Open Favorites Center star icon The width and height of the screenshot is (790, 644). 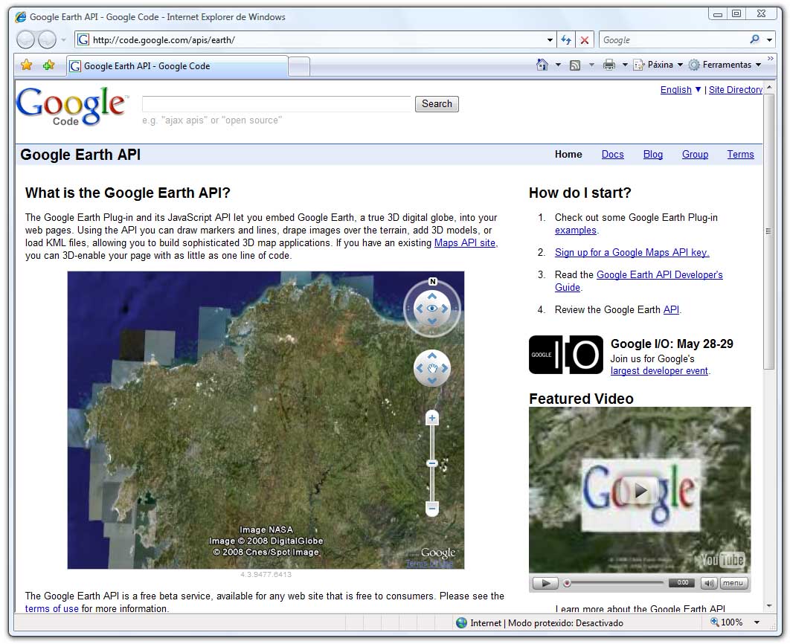pyautogui.click(x=27, y=65)
